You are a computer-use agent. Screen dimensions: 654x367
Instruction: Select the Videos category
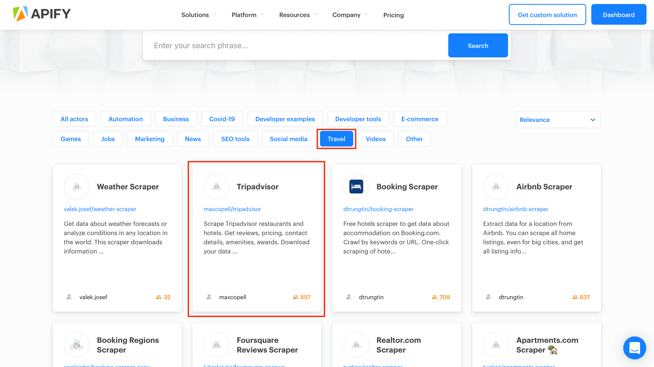pyautogui.click(x=375, y=139)
